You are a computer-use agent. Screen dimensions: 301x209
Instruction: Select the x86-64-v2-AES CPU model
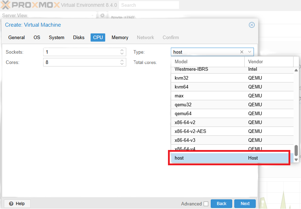[232, 131]
